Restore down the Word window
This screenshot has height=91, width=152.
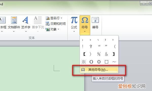149,4
